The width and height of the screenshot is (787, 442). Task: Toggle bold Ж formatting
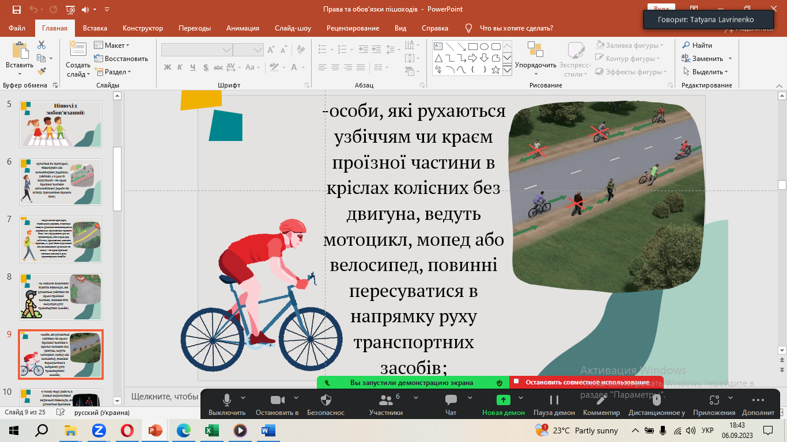[x=168, y=67]
